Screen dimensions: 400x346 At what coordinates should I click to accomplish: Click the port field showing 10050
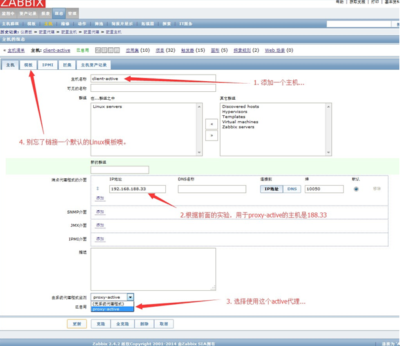[324, 189]
